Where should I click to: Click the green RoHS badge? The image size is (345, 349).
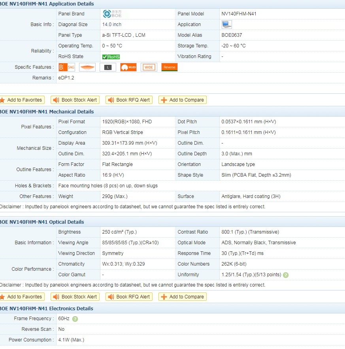pyautogui.click(x=111, y=57)
